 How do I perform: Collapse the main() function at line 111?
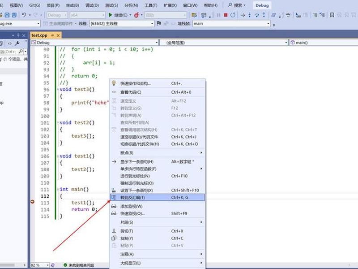[x=58, y=189]
